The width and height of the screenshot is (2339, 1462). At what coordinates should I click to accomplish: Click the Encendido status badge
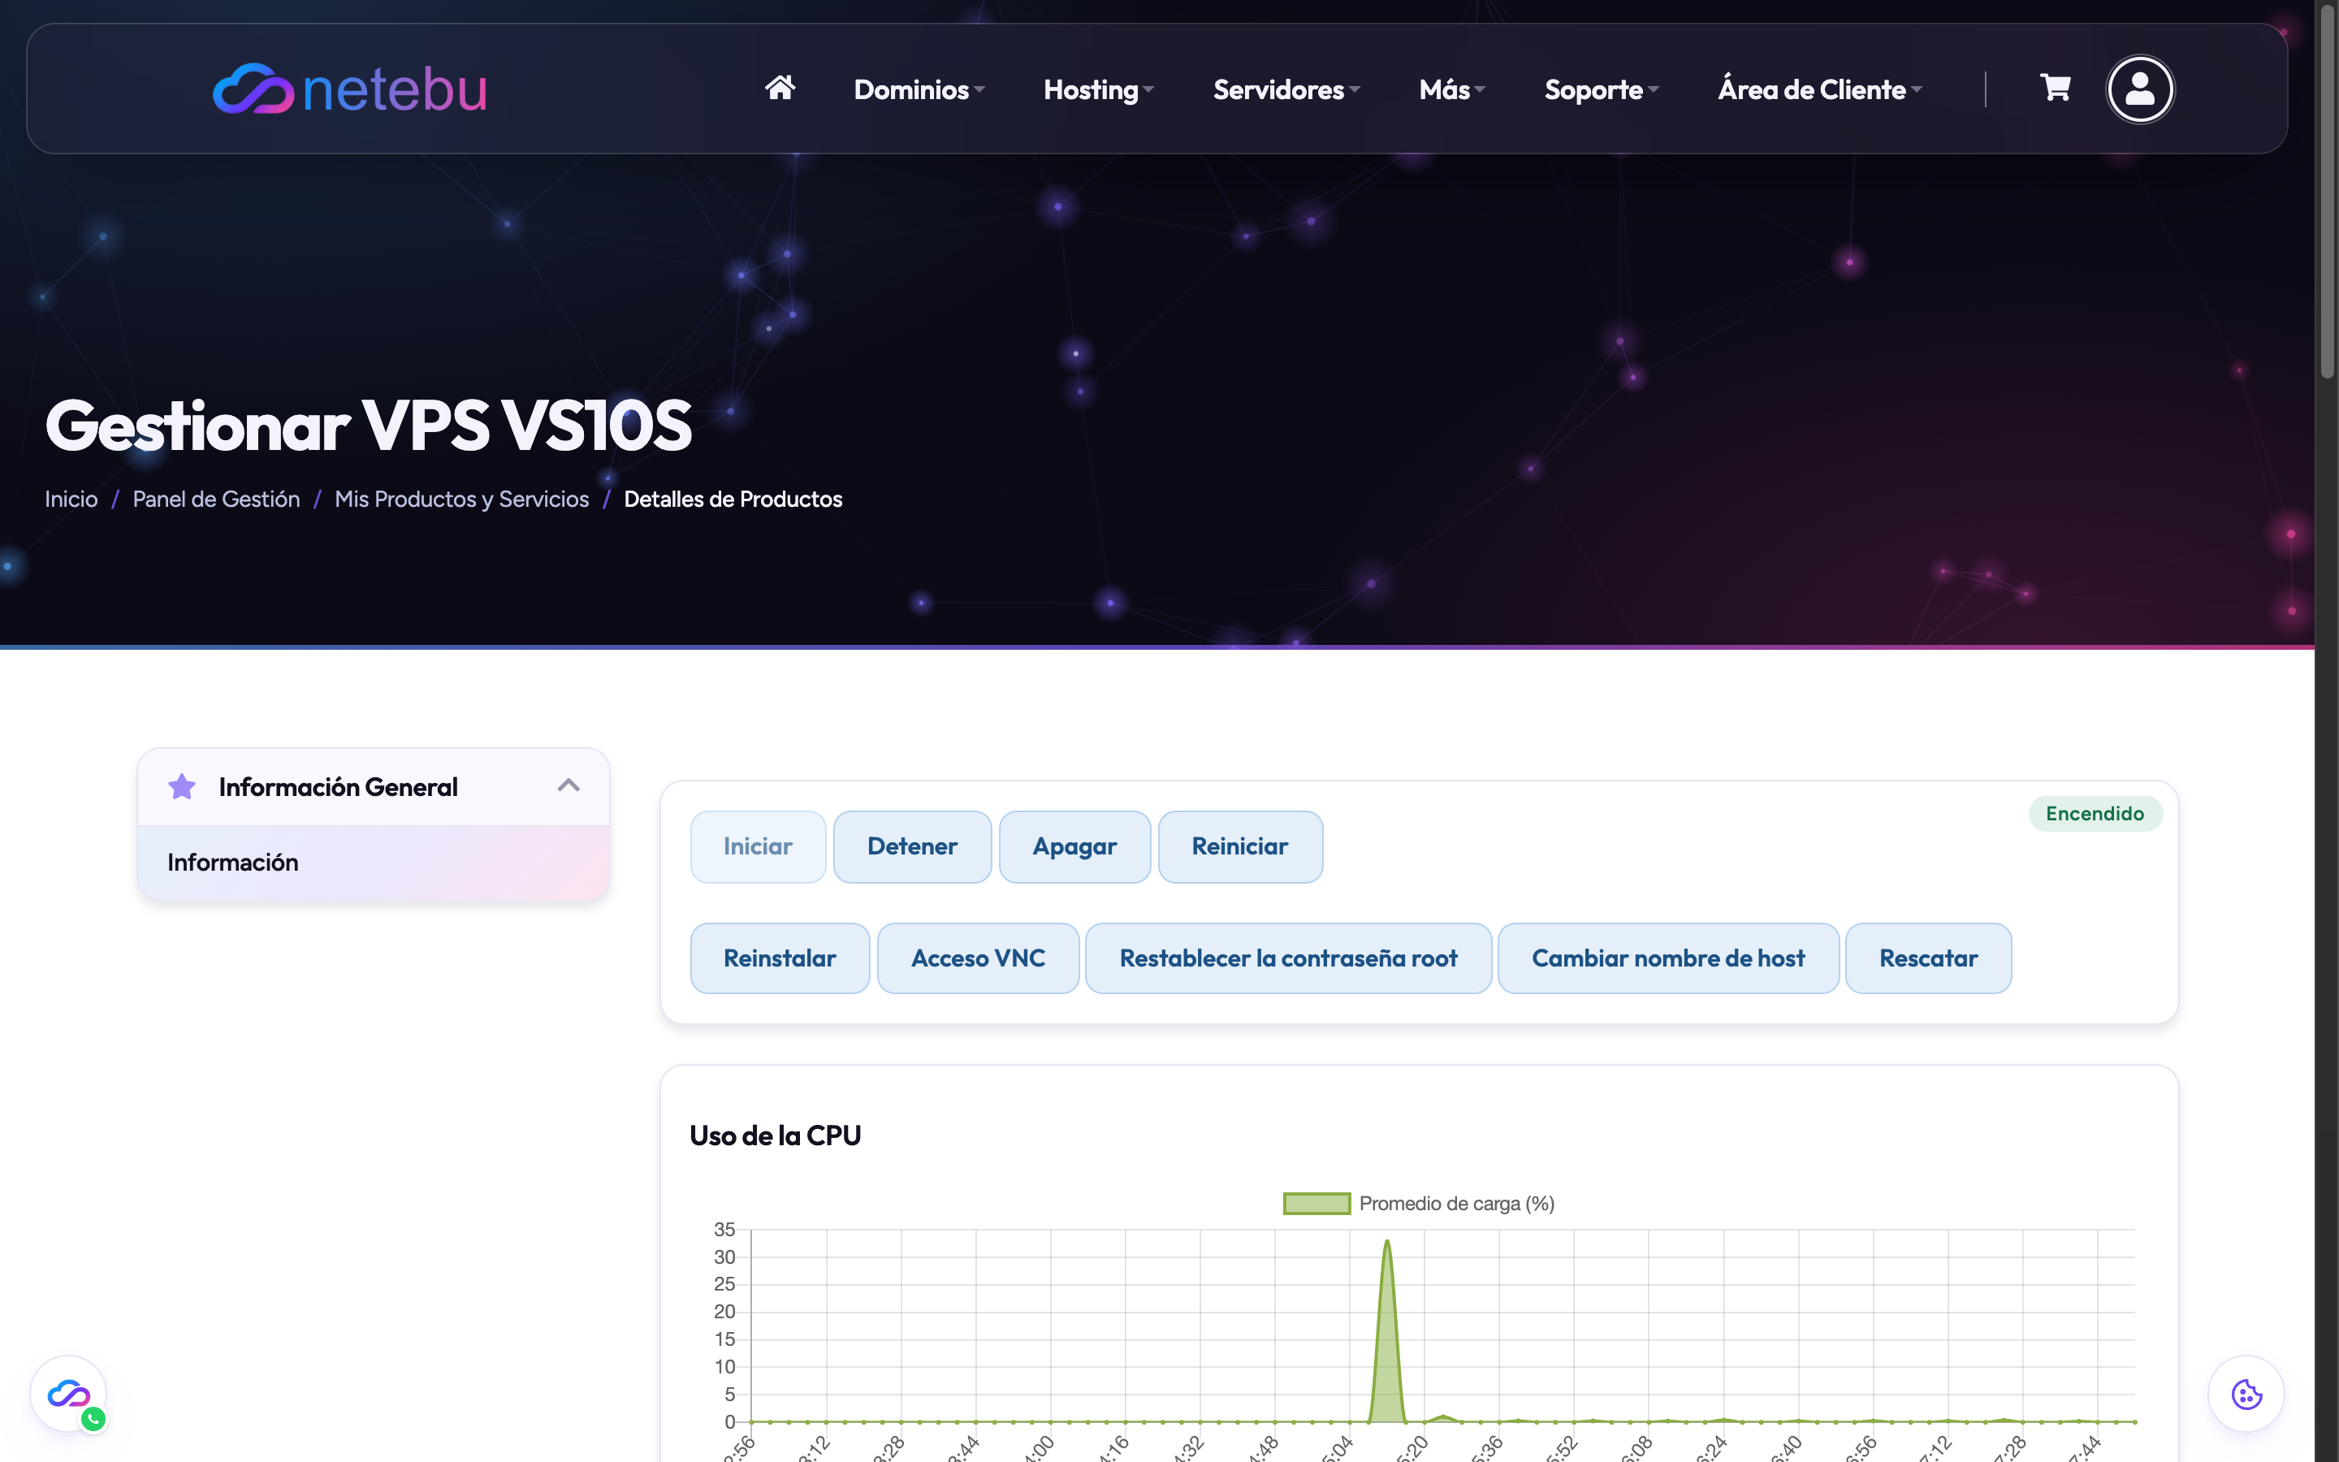(x=2095, y=813)
